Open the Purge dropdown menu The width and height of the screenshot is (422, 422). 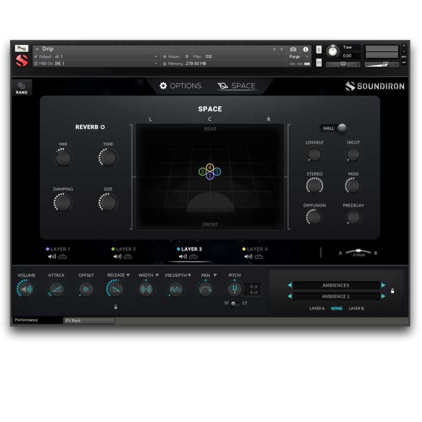pyautogui.click(x=307, y=57)
